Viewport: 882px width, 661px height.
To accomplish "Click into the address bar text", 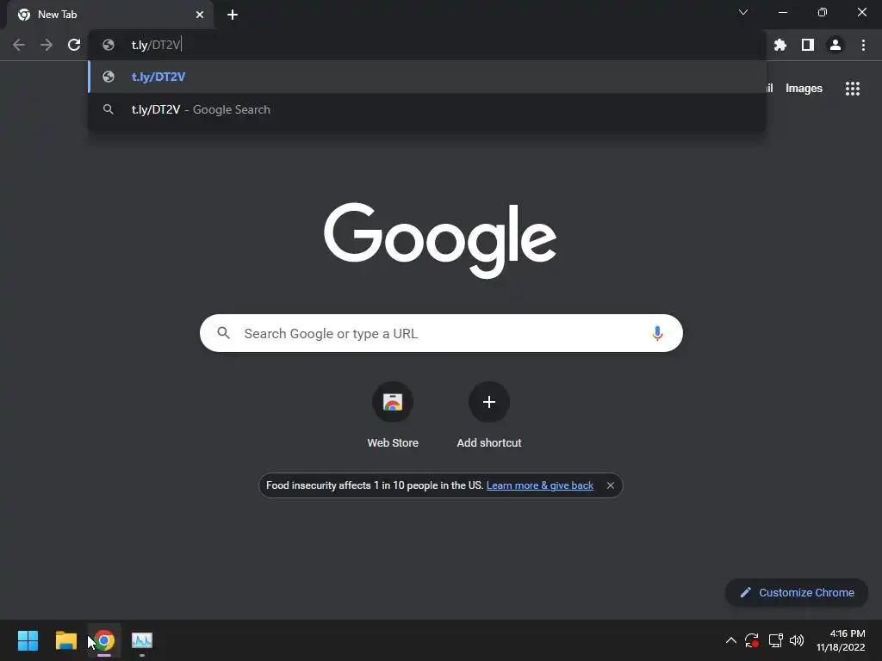I will tap(156, 45).
